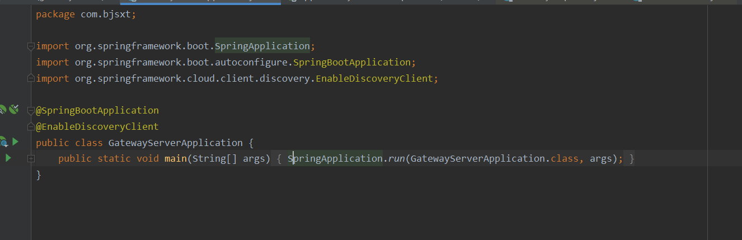Click SpringApplication in the main method body
Screen dimensions: 742x240
(335, 159)
